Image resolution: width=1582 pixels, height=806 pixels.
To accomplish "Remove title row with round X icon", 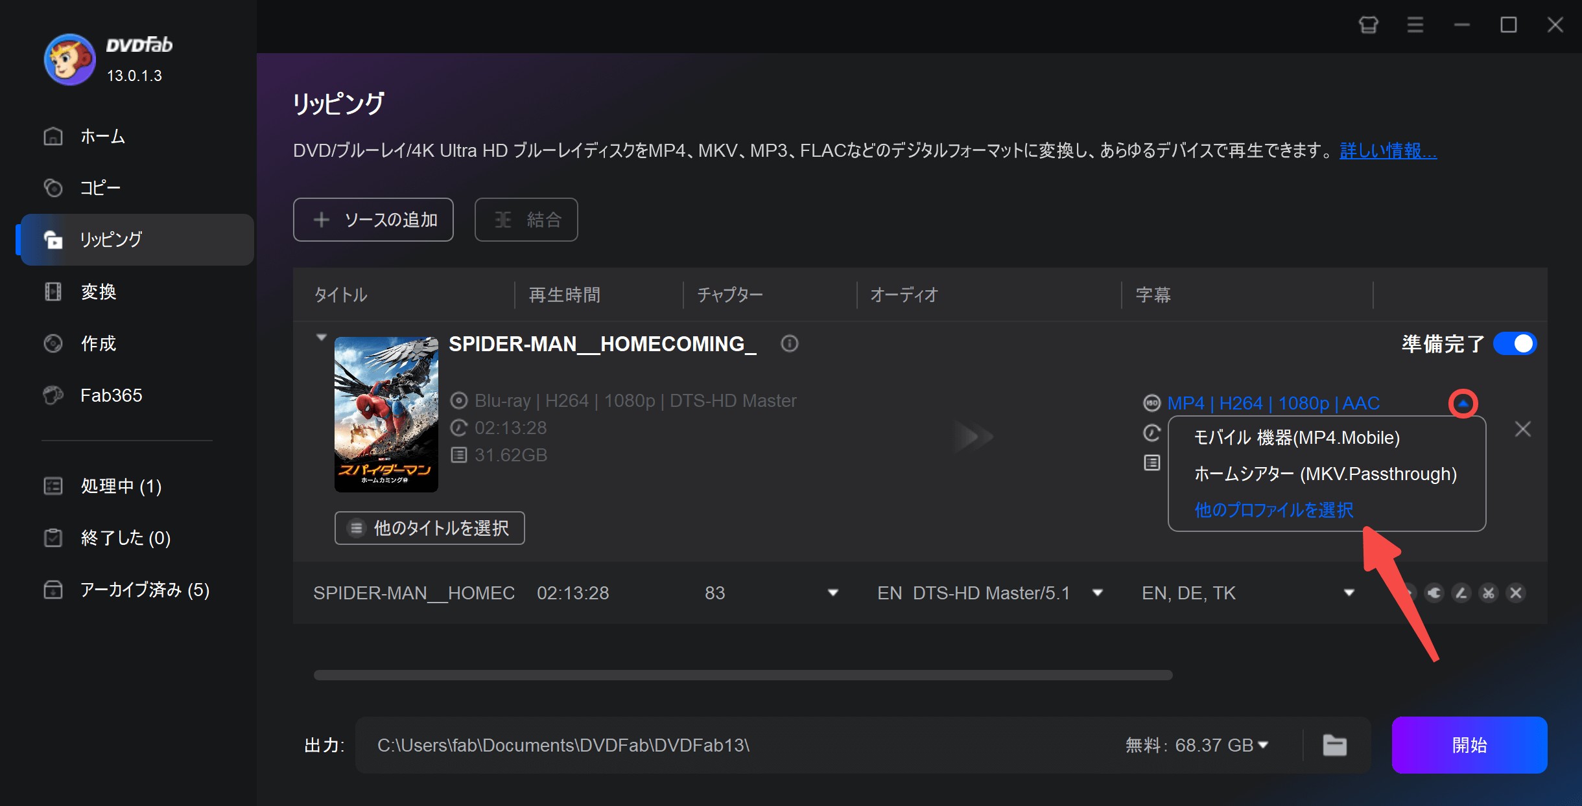I will (x=1516, y=593).
